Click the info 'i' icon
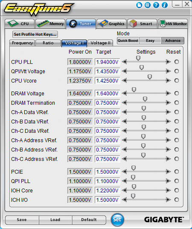192x229 pixels. coord(165,5)
